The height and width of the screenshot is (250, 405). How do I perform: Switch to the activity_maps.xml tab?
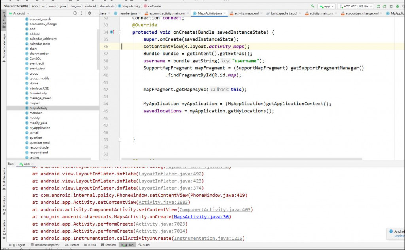(246, 13)
